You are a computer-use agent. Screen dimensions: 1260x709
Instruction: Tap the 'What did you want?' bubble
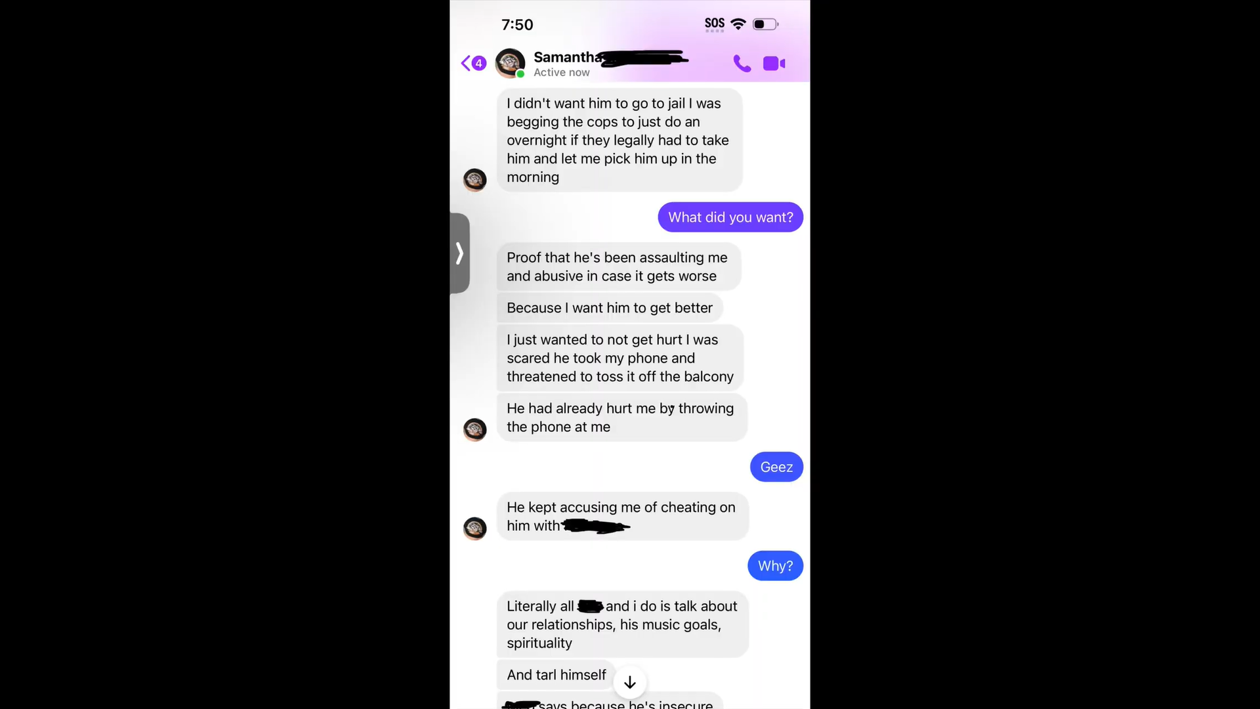point(730,217)
